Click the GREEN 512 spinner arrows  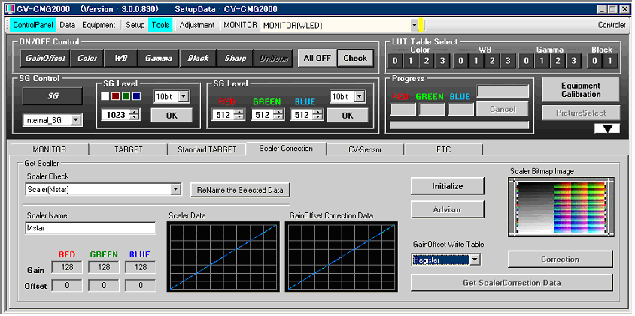tap(278, 115)
